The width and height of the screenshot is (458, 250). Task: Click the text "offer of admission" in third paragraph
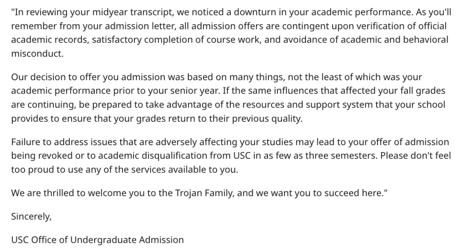pos(410,142)
